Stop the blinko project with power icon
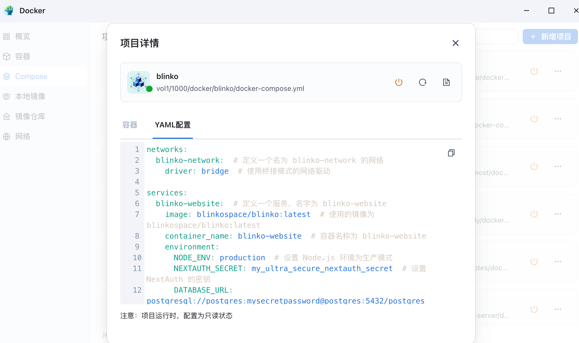The height and width of the screenshot is (343, 579). coord(399,82)
